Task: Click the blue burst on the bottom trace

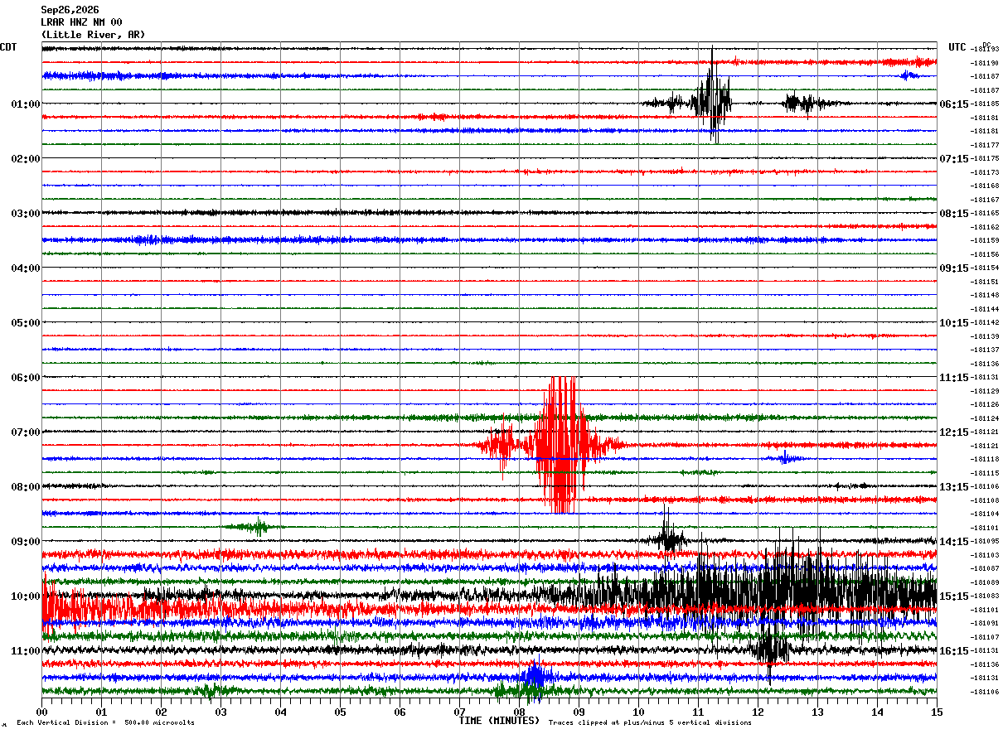Action: (x=533, y=678)
